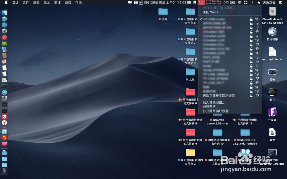Launch Yandex Browser from the Dock
287x179 pixels.
[4, 123]
